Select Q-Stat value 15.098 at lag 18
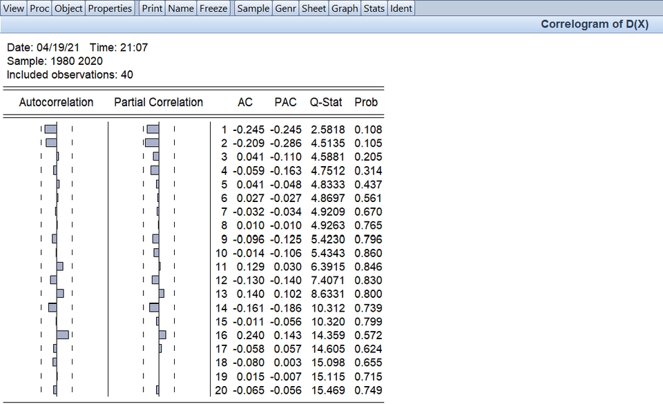 (328, 362)
